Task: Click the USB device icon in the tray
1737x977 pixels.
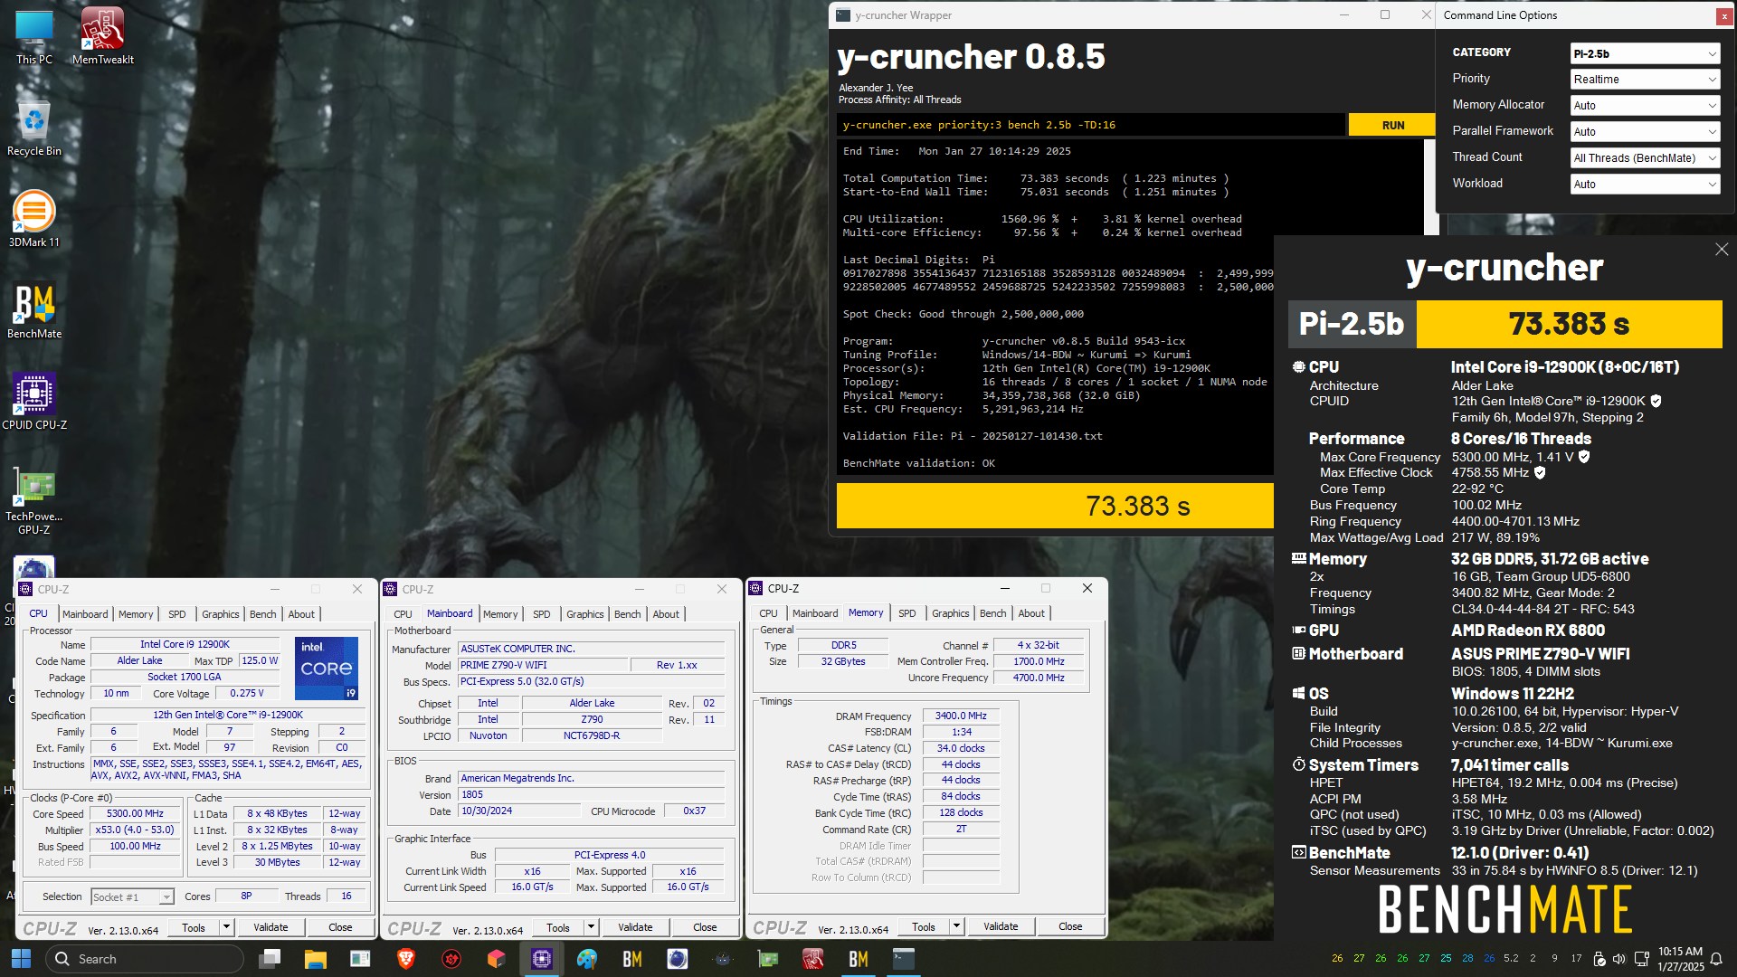Action: coord(1599,959)
